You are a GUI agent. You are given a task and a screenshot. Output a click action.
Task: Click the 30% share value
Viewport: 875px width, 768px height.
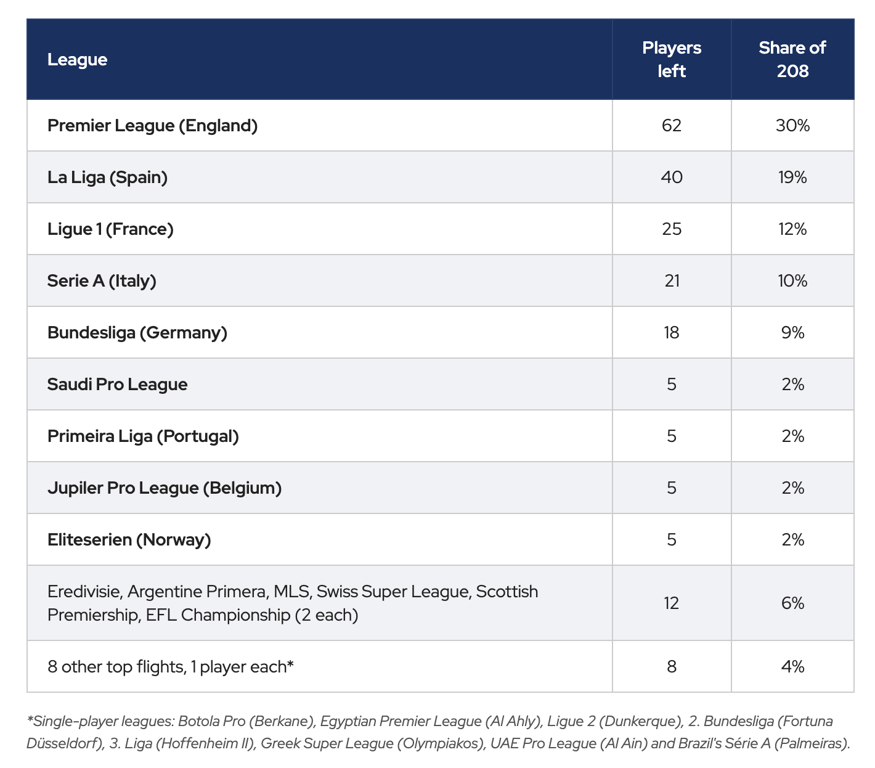pos(792,126)
